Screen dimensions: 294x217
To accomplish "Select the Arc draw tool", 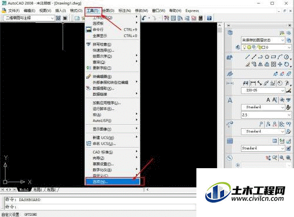I will point(280,57).
